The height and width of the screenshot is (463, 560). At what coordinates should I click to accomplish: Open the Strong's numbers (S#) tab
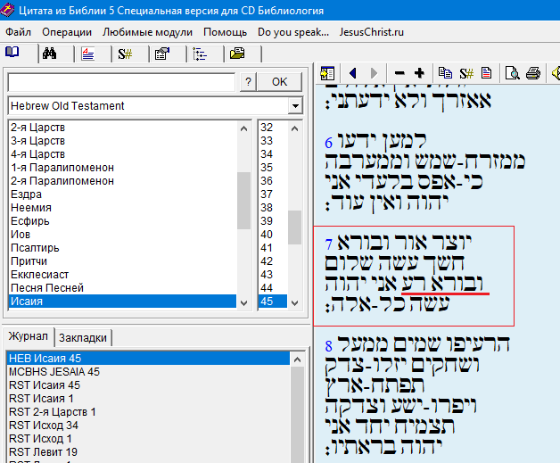pyautogui.click(x=126, y=54)
